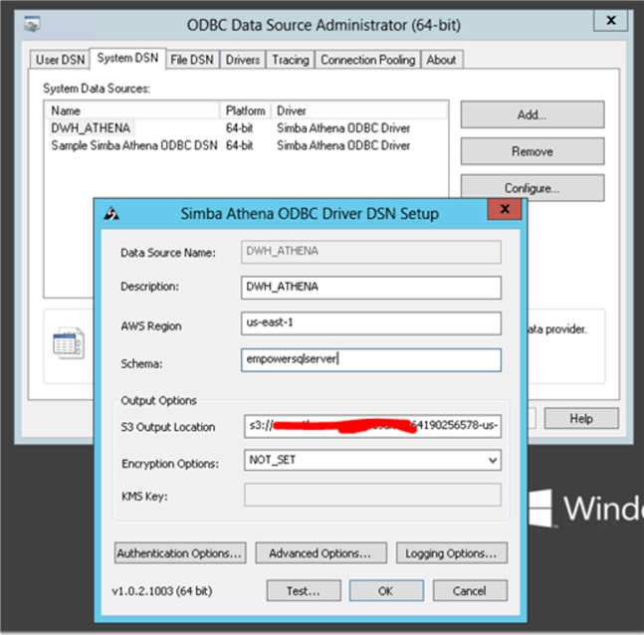
Task: Click the Logging Options button
Action: (451, 553)
